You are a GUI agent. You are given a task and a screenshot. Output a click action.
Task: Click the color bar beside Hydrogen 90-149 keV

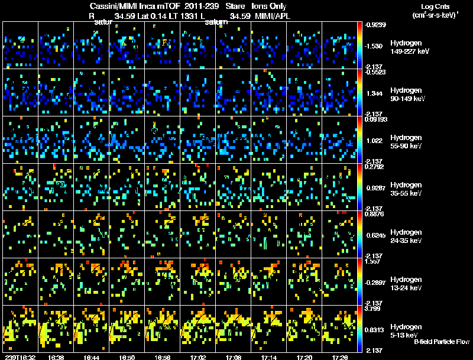[359, 93]
